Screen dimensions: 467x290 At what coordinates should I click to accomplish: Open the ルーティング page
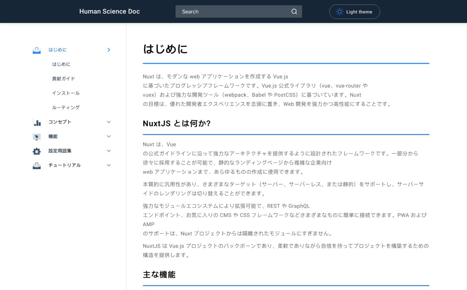click(66, 107)
